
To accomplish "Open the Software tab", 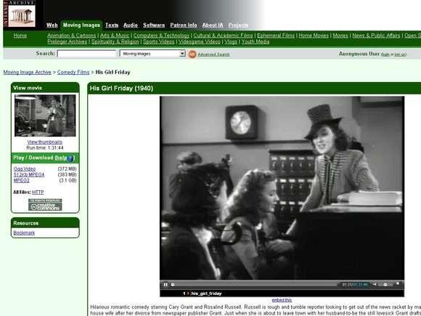I will [x=154, y=25].
